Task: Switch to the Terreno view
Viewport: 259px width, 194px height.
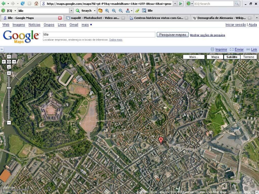Action: coord(249,57)
